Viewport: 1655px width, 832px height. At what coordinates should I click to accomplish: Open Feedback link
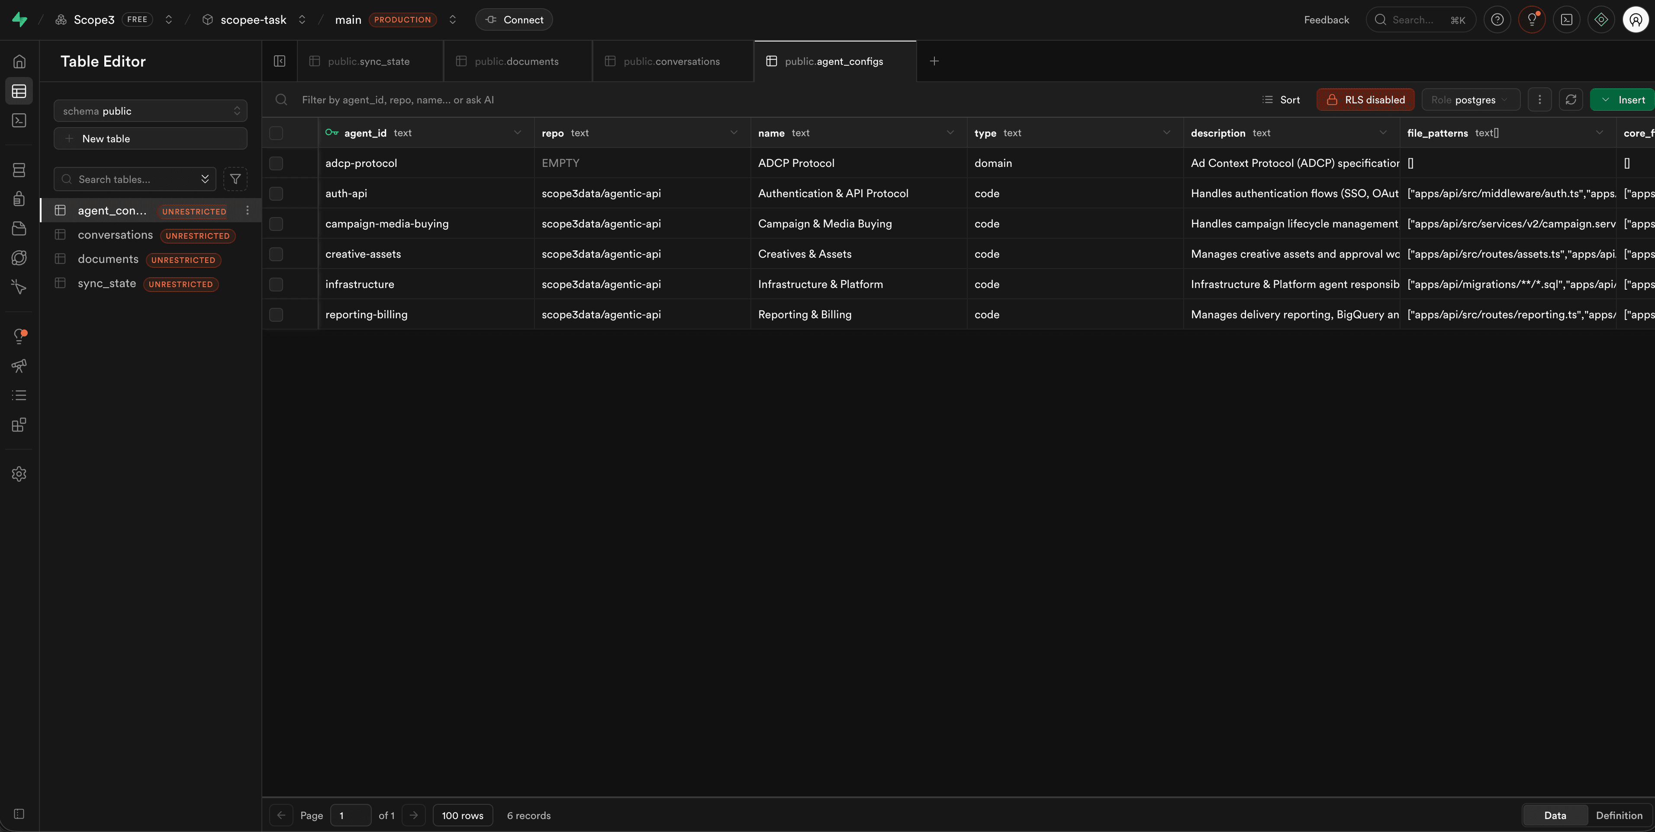pos(1326,19)
